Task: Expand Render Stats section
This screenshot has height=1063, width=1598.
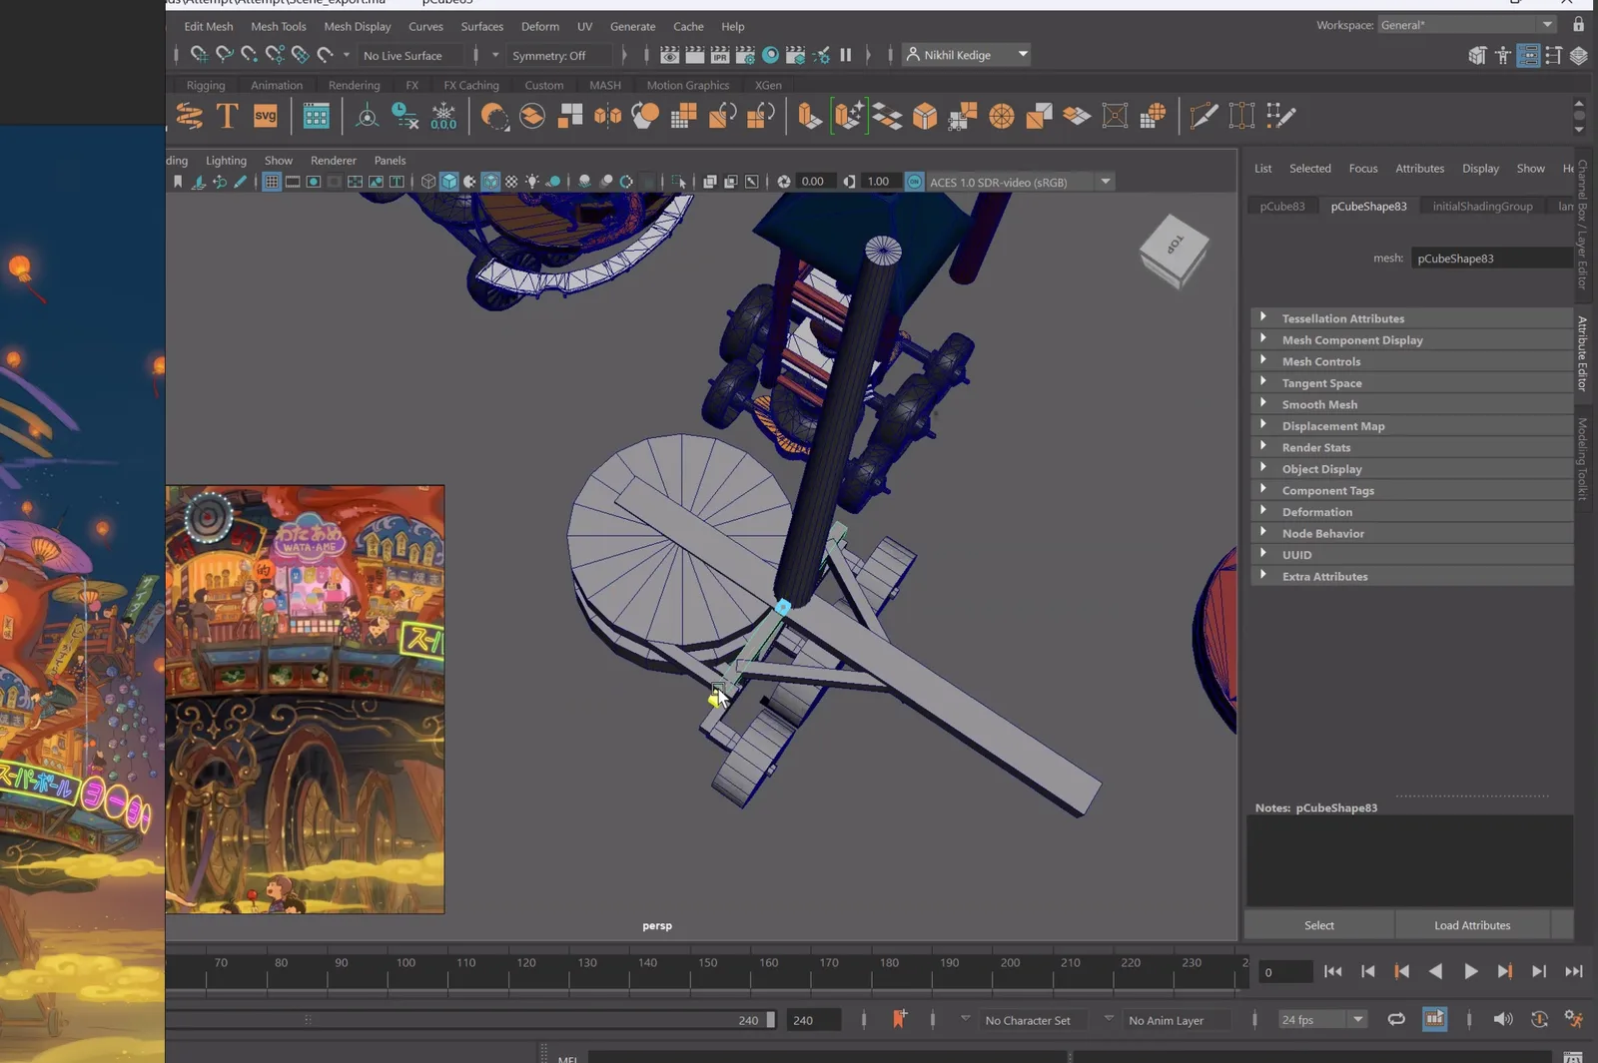Action: click(1411, 447)
